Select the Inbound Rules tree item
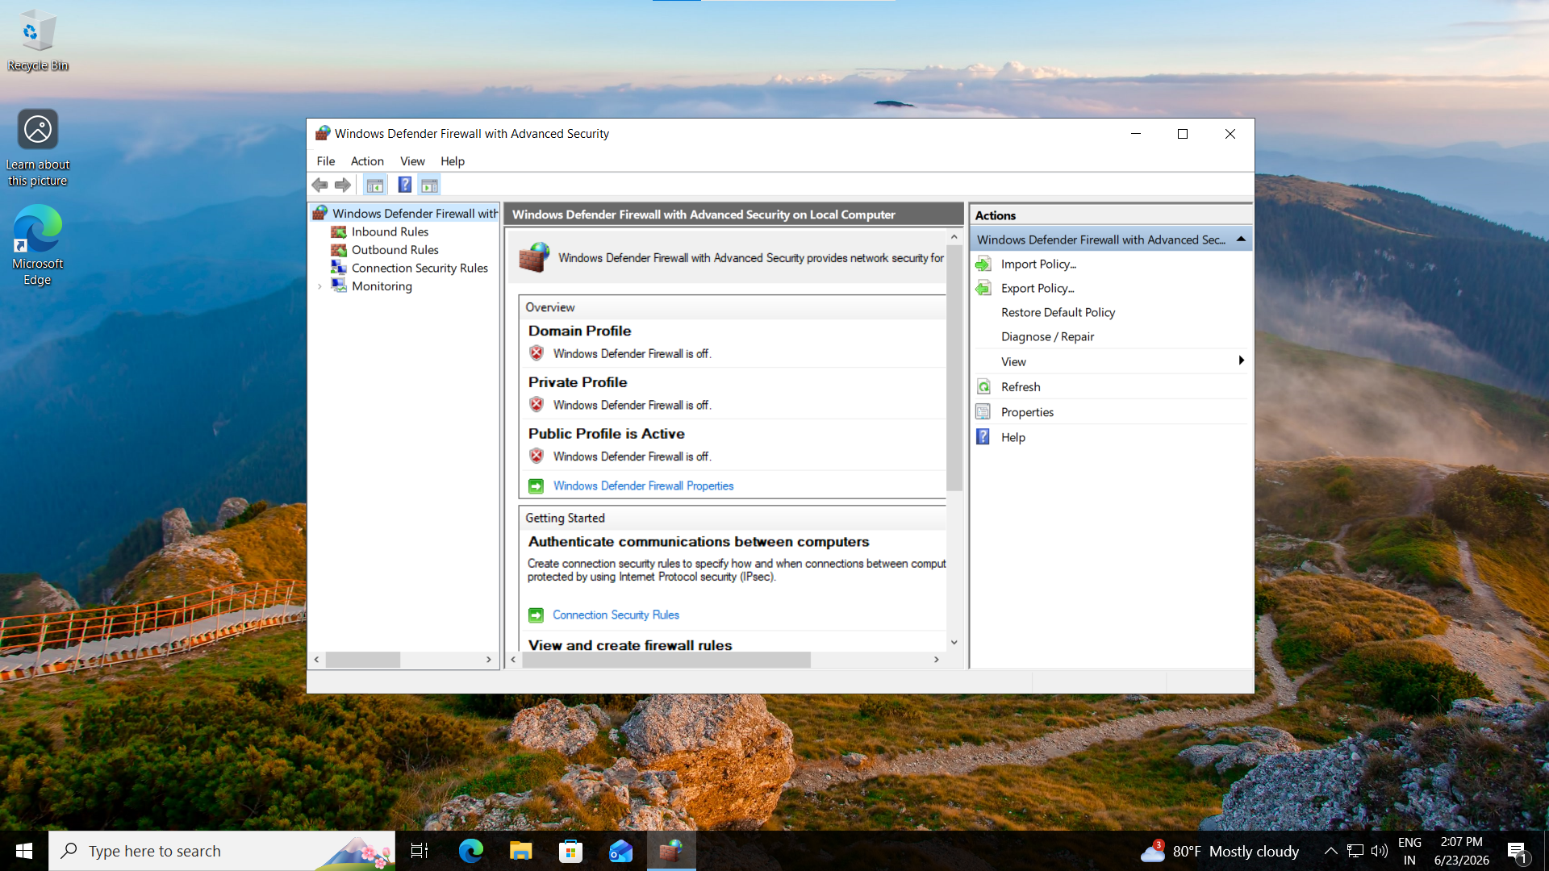 390,231
